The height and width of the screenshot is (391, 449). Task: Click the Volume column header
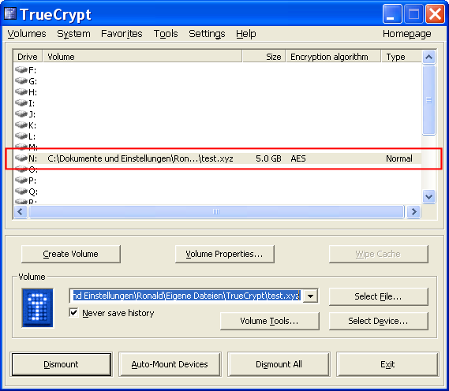(142, 57)
